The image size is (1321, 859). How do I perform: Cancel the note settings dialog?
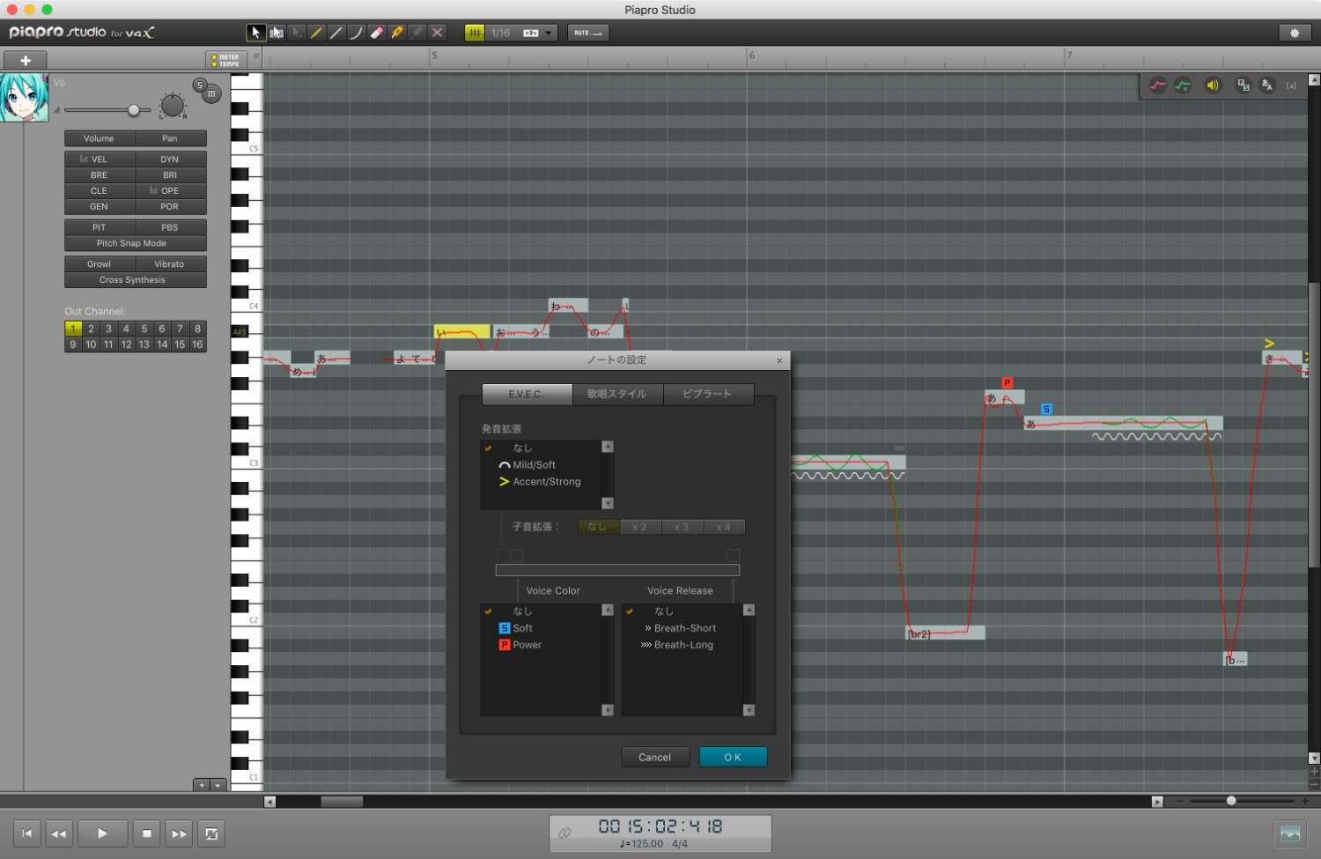click(654, 757)
